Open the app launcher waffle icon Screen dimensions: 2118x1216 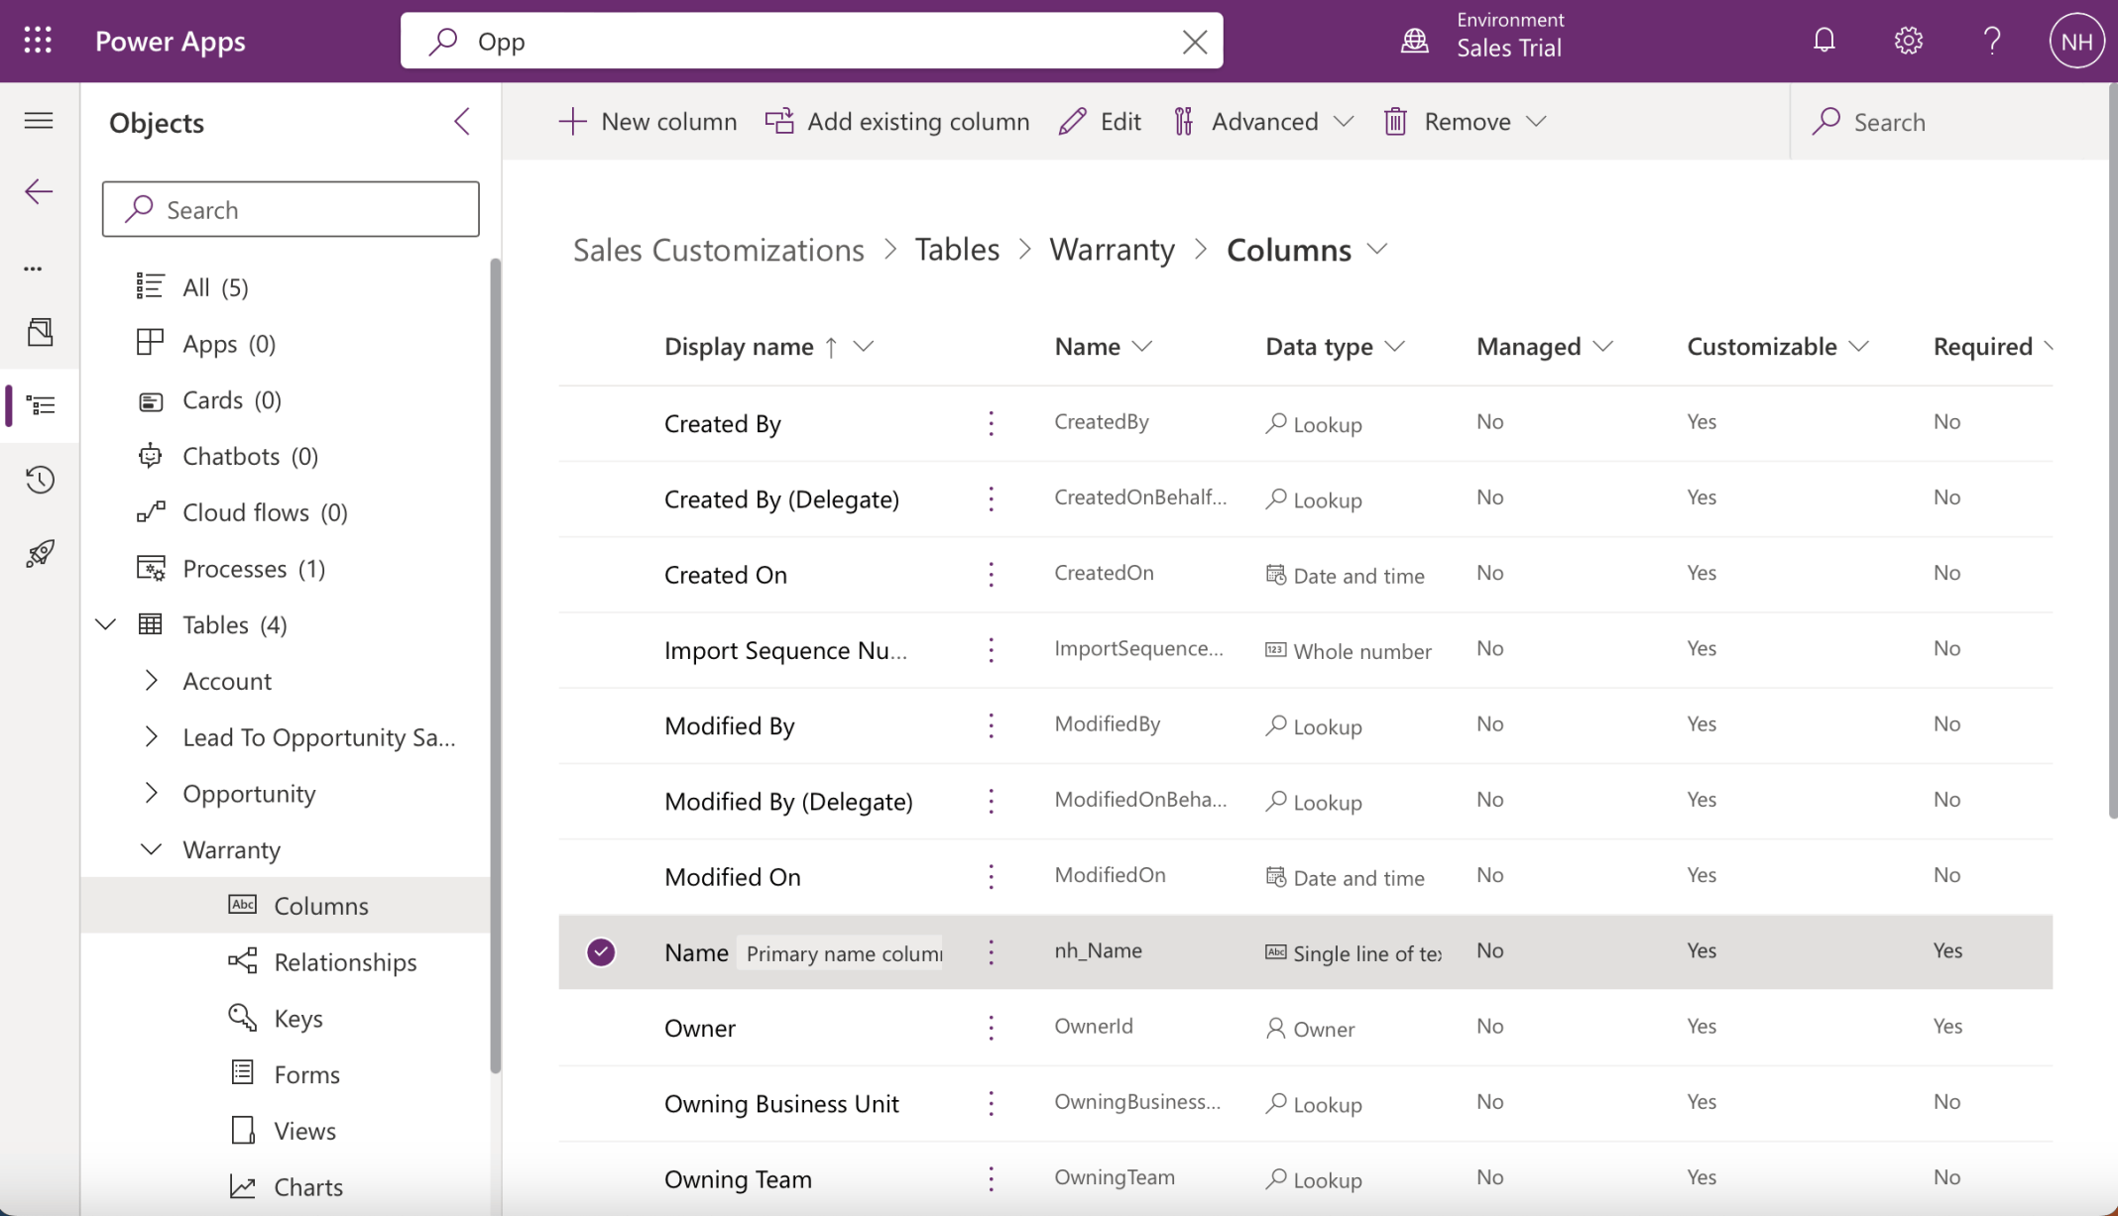pos(38,41)
